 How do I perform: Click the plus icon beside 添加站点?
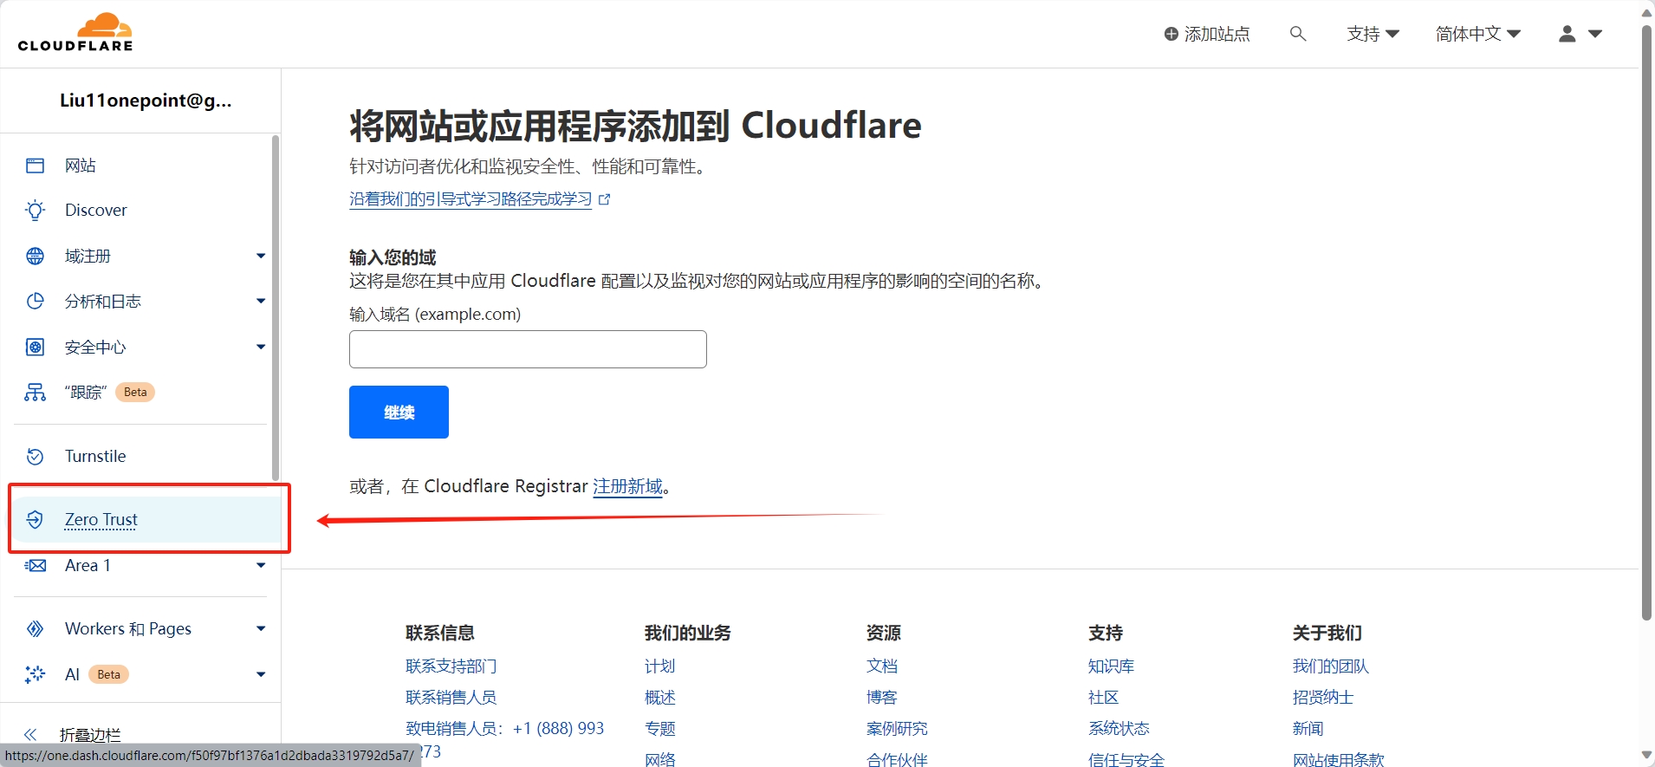1171,34
